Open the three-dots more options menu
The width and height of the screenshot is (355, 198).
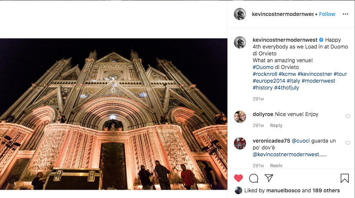pos(345,14)
